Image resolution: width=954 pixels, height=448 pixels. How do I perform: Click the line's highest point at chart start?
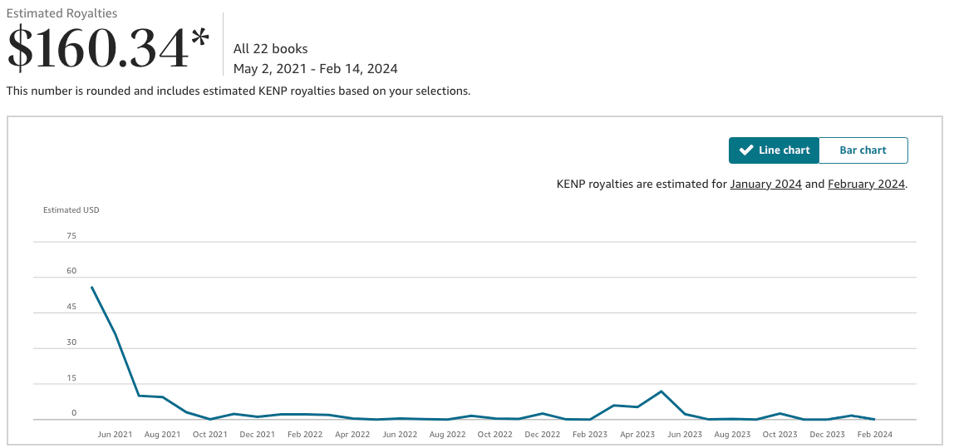[91, 288]
